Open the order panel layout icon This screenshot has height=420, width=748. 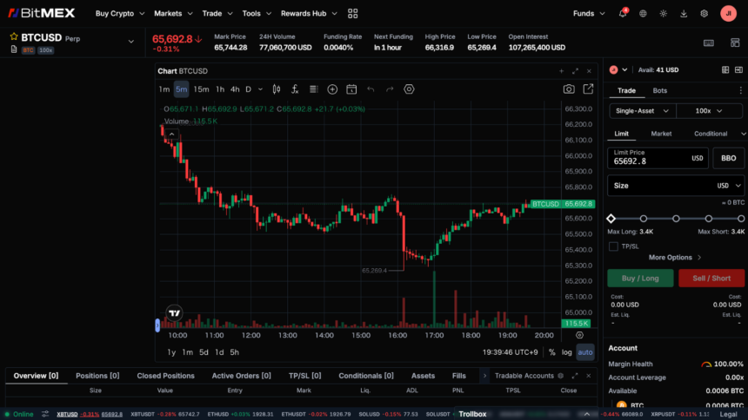[739, 70]
